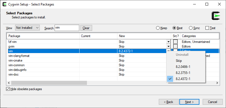
Task: Click the scrollbar right arrow
Action: (217, 83)
